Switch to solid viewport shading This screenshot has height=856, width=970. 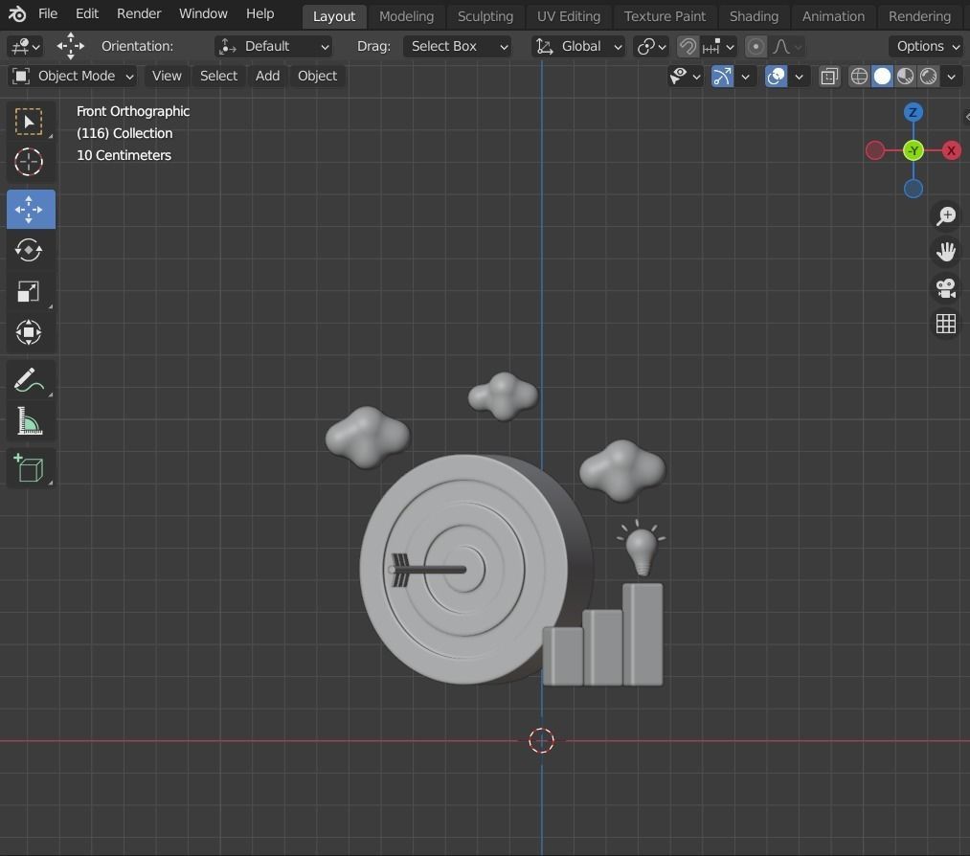882,77
